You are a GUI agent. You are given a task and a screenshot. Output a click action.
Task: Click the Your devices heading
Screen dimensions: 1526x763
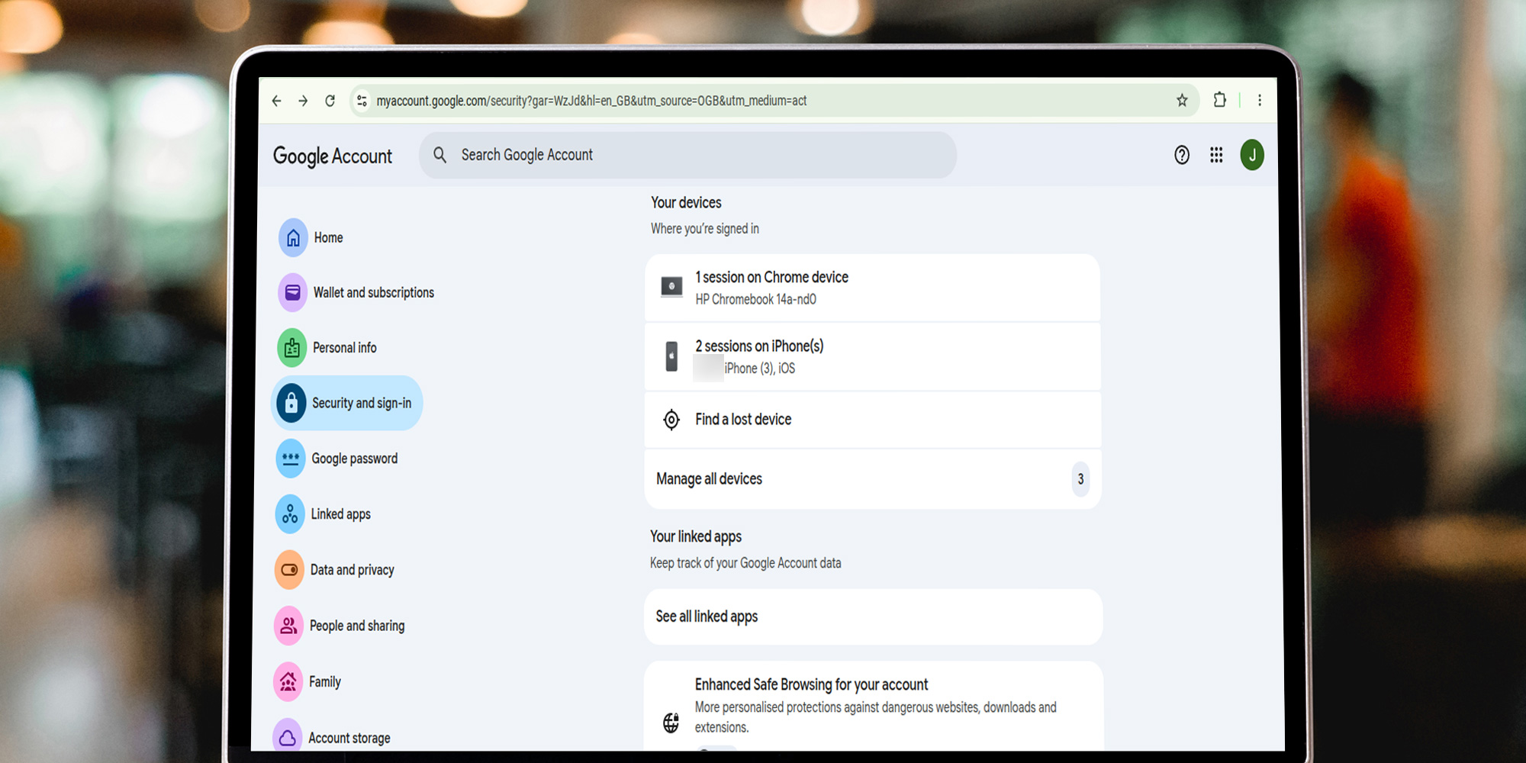(686, 203)
